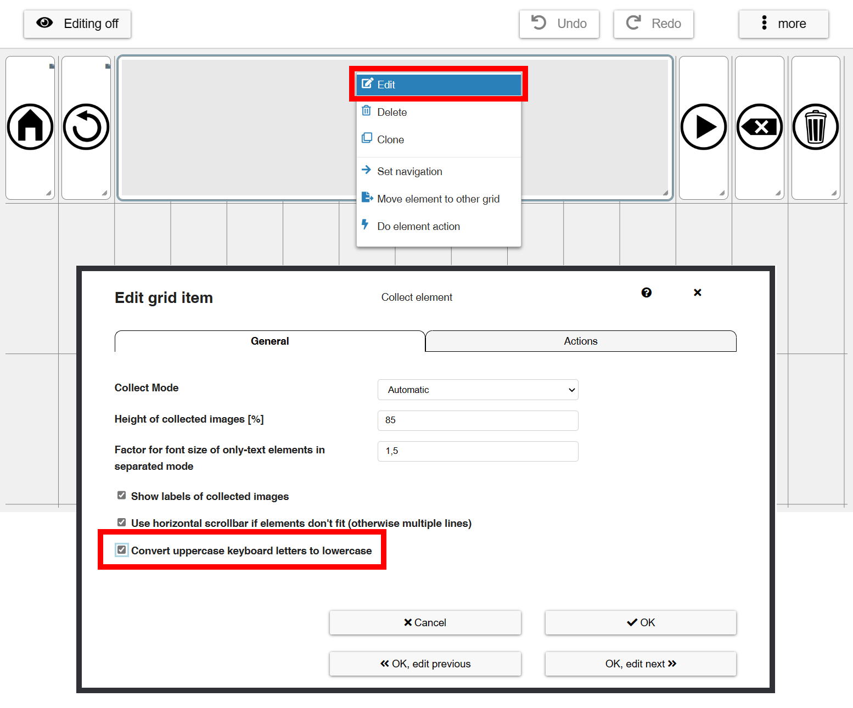Viewport: 853px width, 708px height.
Task: Choose Delete in the context menu
Action: pyautogui.click(x=439, y=112)
